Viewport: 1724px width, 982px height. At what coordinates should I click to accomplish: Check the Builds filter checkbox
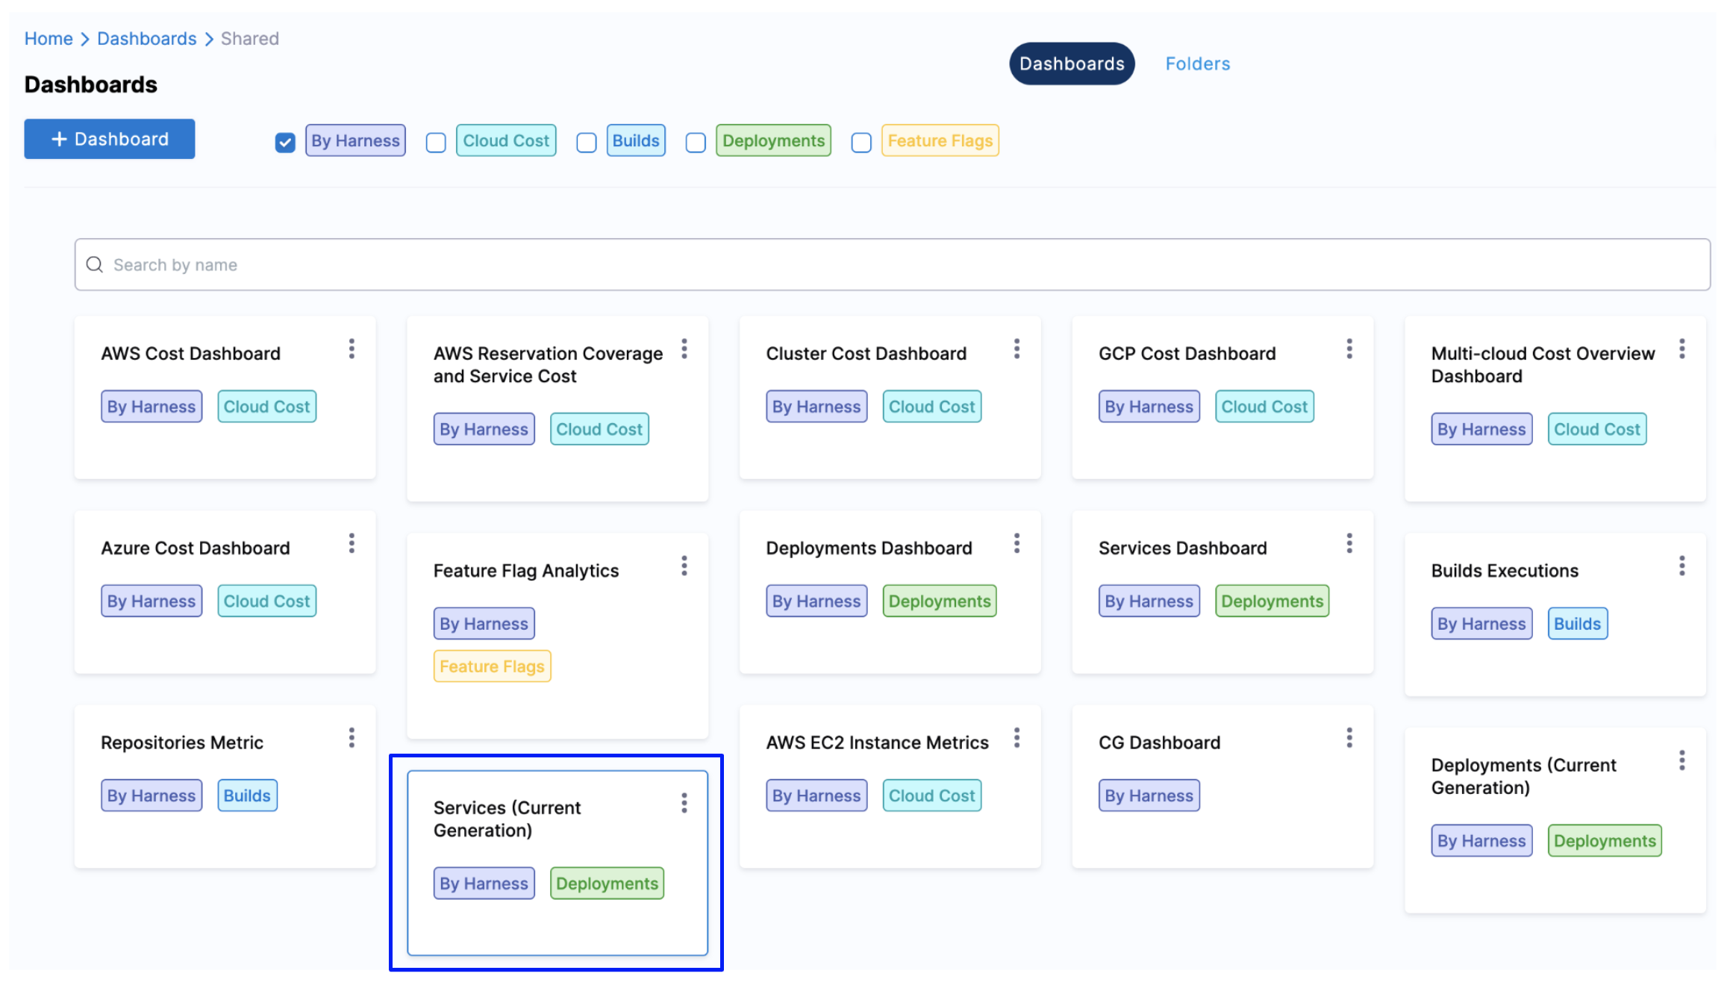[587, 142]
